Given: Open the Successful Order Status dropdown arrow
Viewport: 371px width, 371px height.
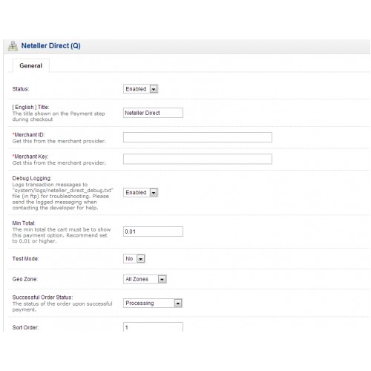Looking at the screenshot, I should 178,303.
